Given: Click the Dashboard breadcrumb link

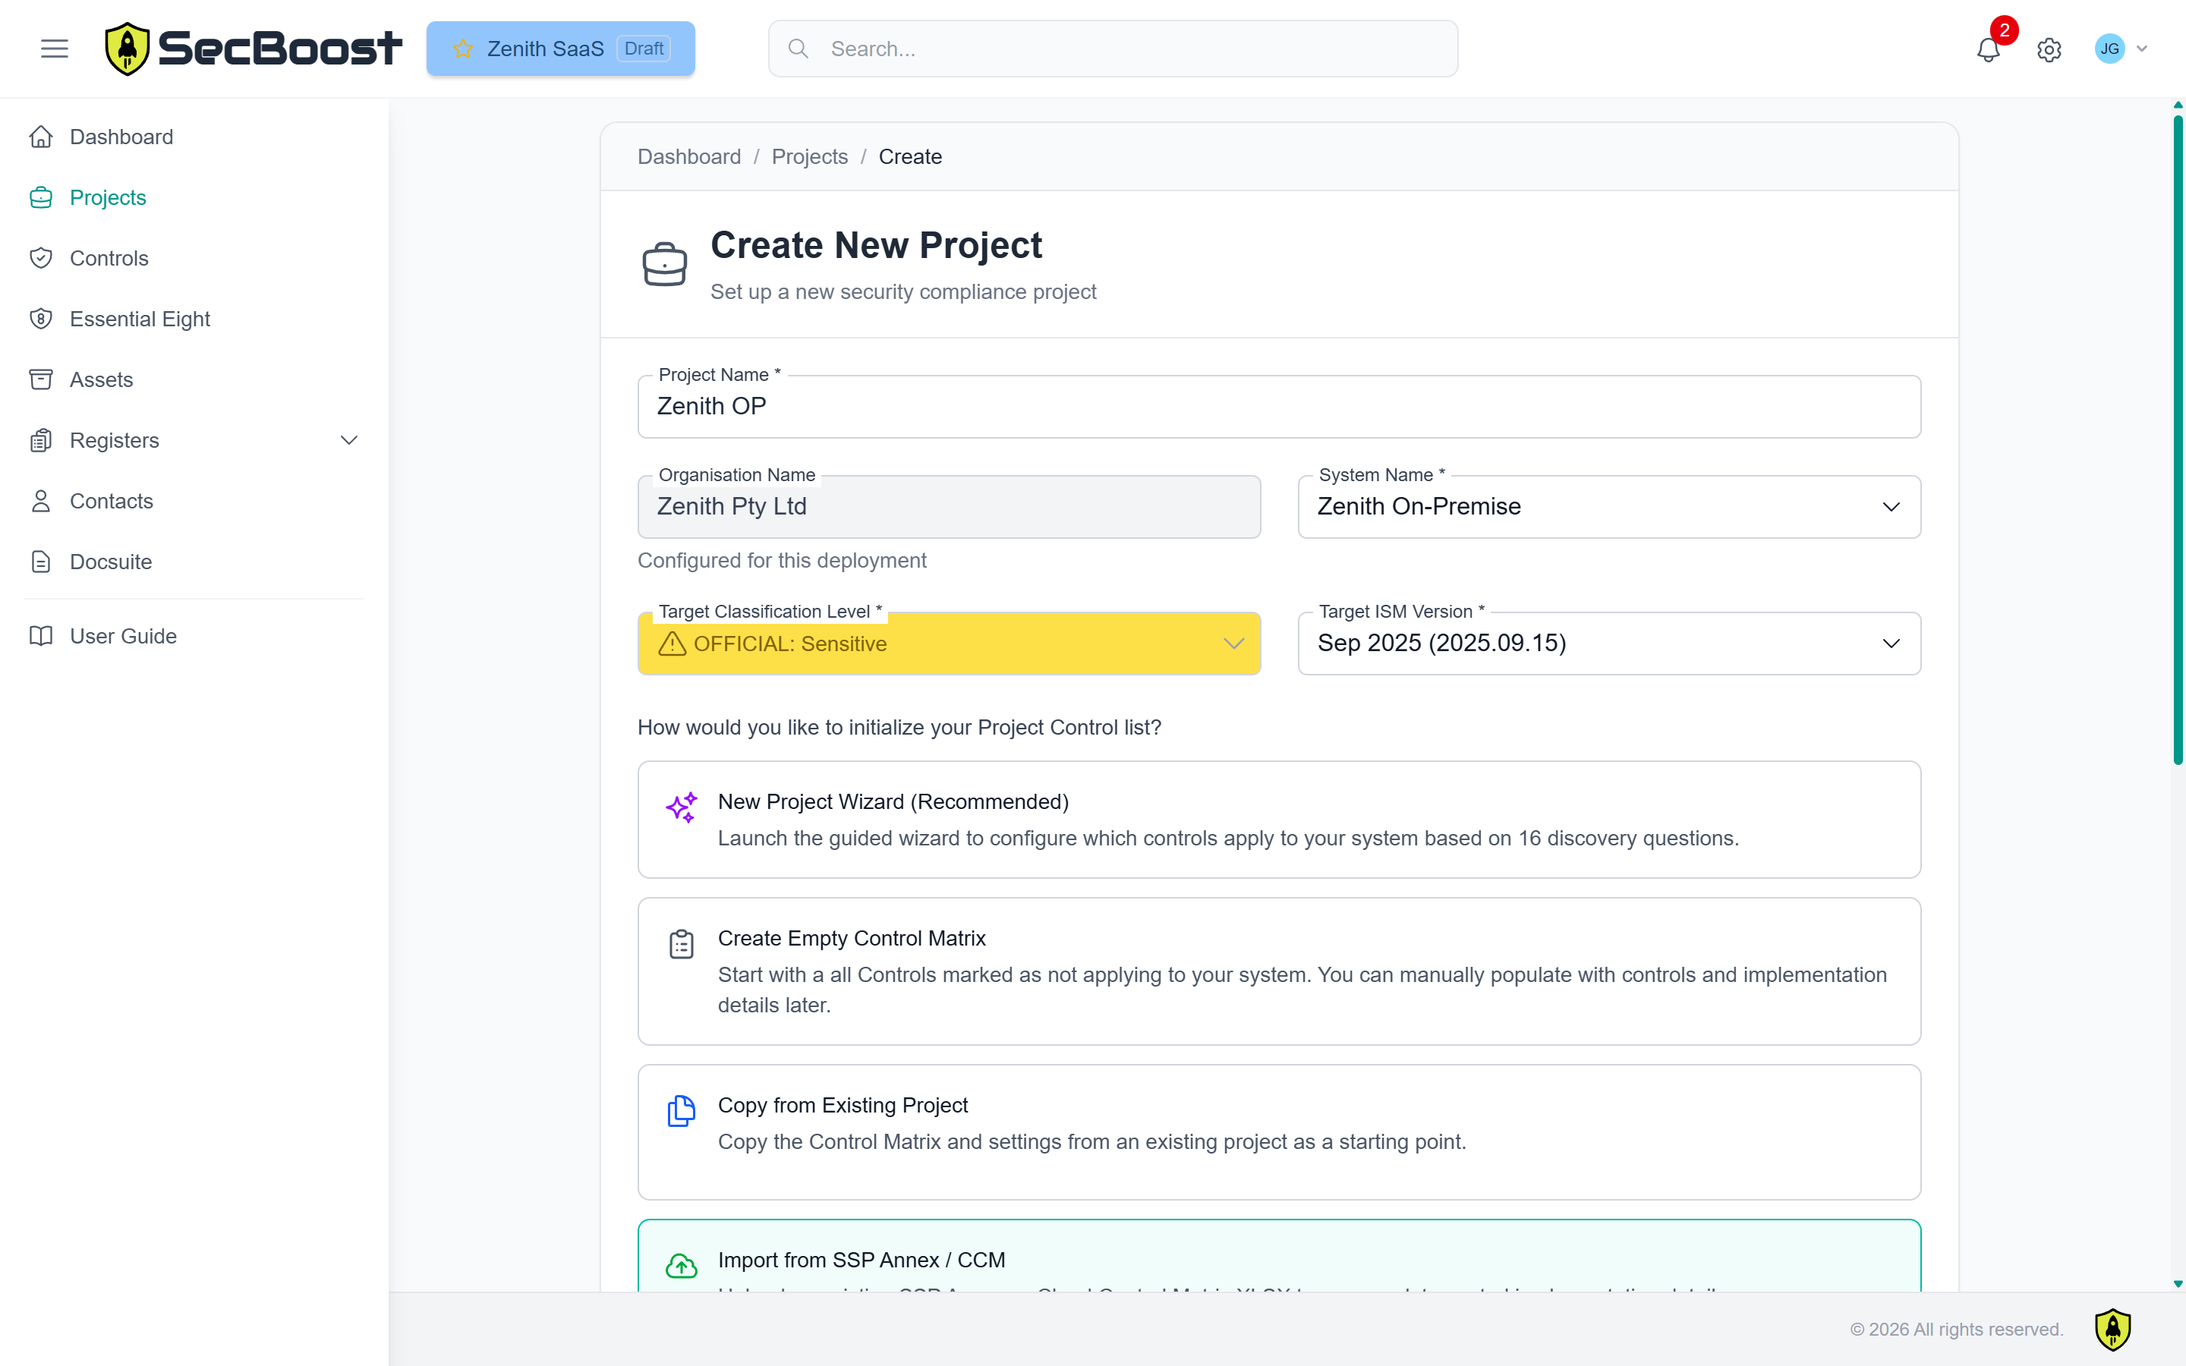Looking at the screenshot, I should click(688, 156).
